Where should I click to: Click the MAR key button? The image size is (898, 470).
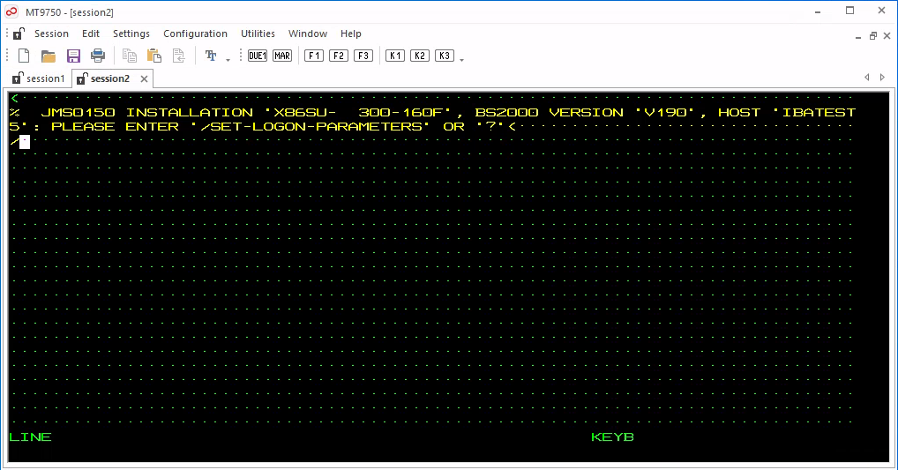click(282, 56)
